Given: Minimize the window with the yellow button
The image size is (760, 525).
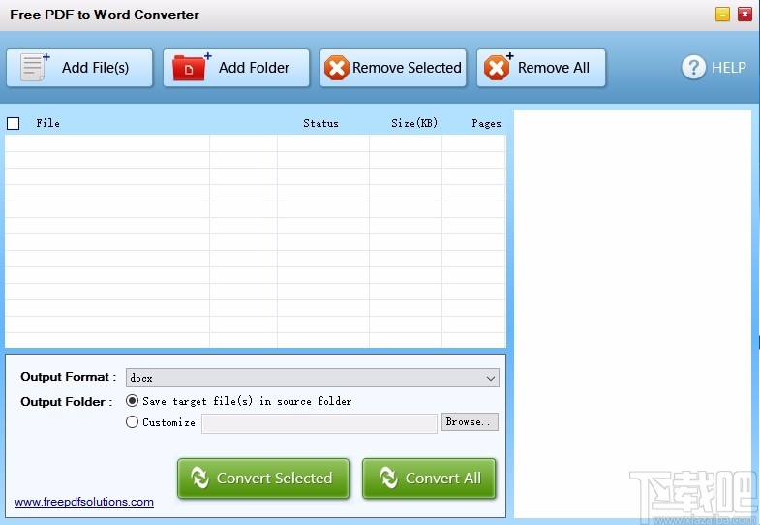Looking at the screenshot, I should point(722,14).
